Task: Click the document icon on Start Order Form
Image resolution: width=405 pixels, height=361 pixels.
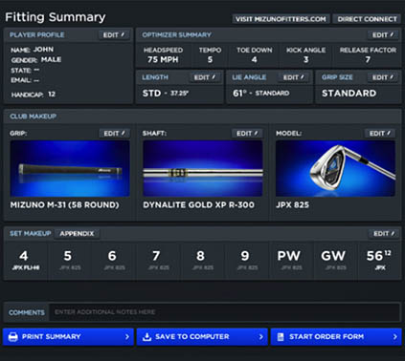Action: pos(281,337)
